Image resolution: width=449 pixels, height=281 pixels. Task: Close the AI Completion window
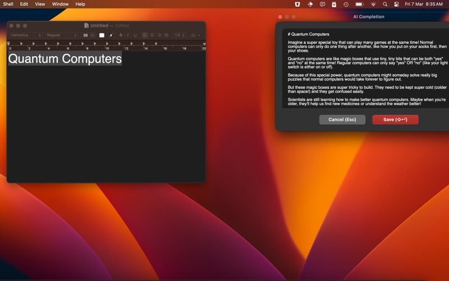pos(280,17)
